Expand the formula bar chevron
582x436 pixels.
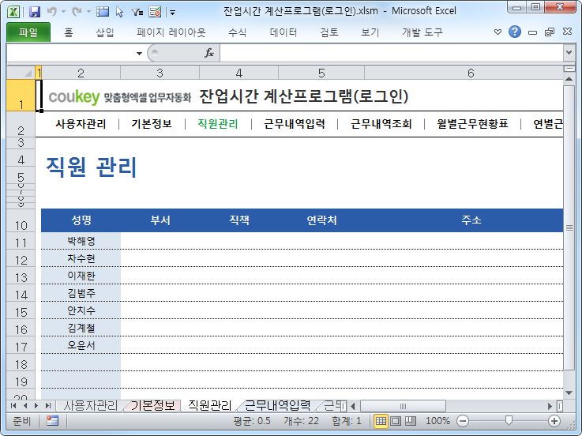pyautogui.click(x=569, y=53)
